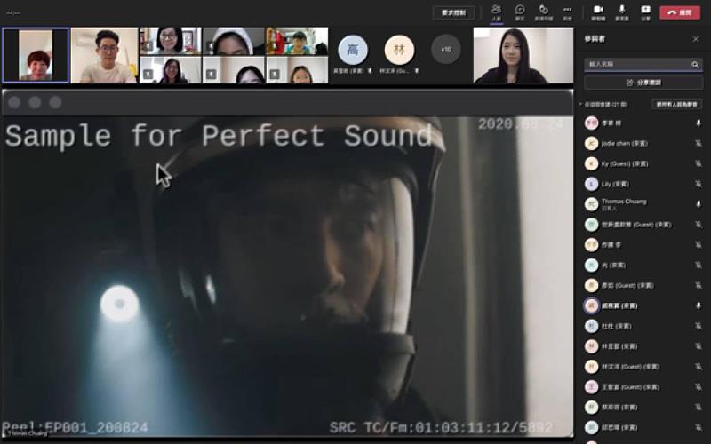Click the 高 participant avatar
The height and width of the screenshot is (444, 711).
click(x=353, y=49)
